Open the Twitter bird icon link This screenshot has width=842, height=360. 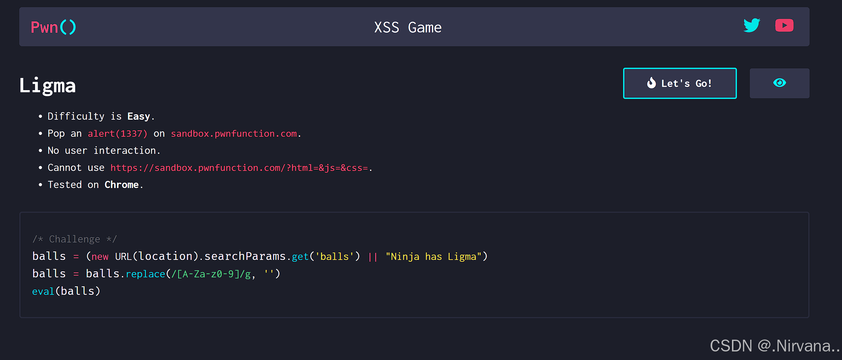pyautogui.click(x=752, y=25)
